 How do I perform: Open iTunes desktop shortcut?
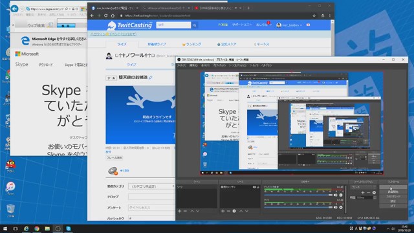10,188
